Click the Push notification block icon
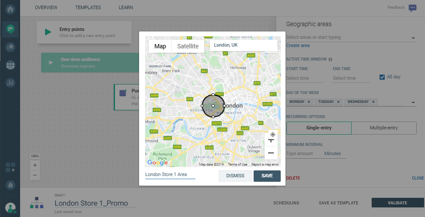 123,93
